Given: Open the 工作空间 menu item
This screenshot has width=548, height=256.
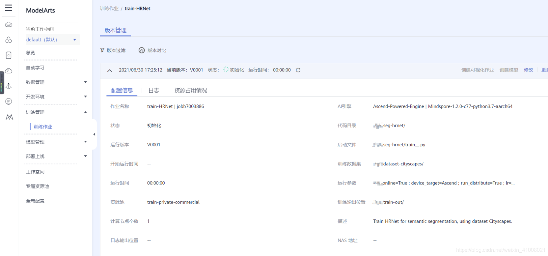Looking at the screenshot, I should pyautogui.click(x=35, y=172).
